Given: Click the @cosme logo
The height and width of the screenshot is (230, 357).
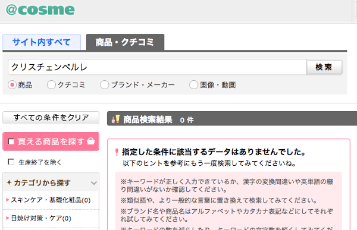Looking at the screenshot, I should 40,10.
